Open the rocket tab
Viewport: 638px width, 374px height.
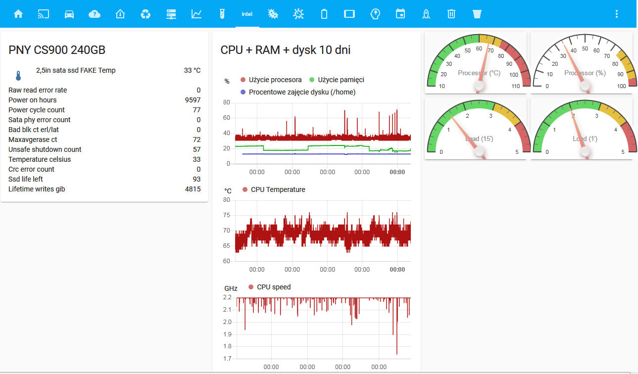click(426, 14)
